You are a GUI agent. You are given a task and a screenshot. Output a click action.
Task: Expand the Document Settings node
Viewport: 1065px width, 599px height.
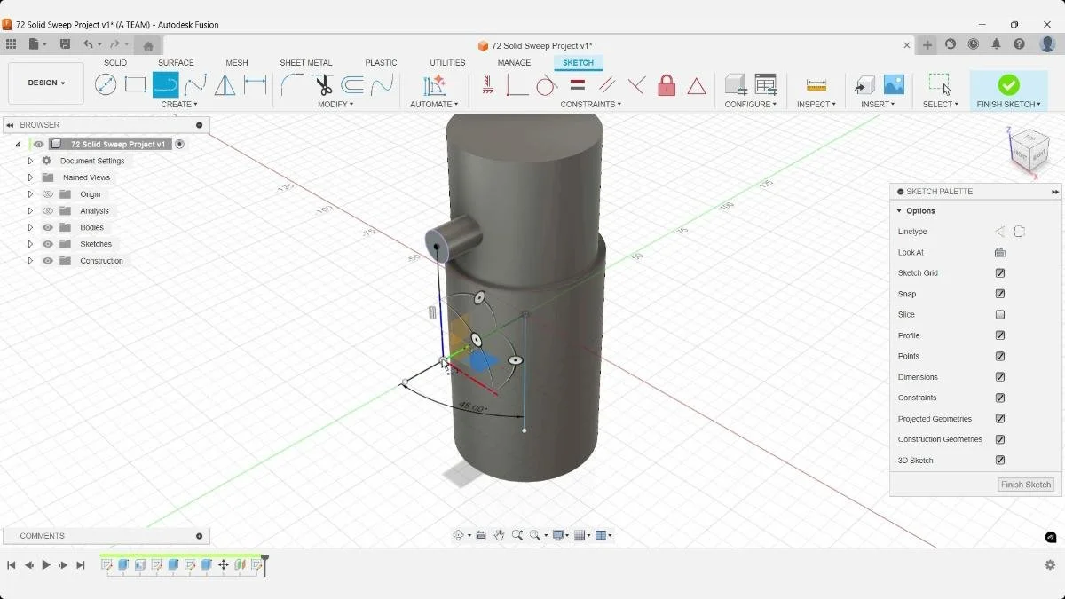pos(30,161)
